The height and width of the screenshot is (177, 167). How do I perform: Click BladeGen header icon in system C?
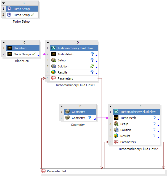pos(10,48)
